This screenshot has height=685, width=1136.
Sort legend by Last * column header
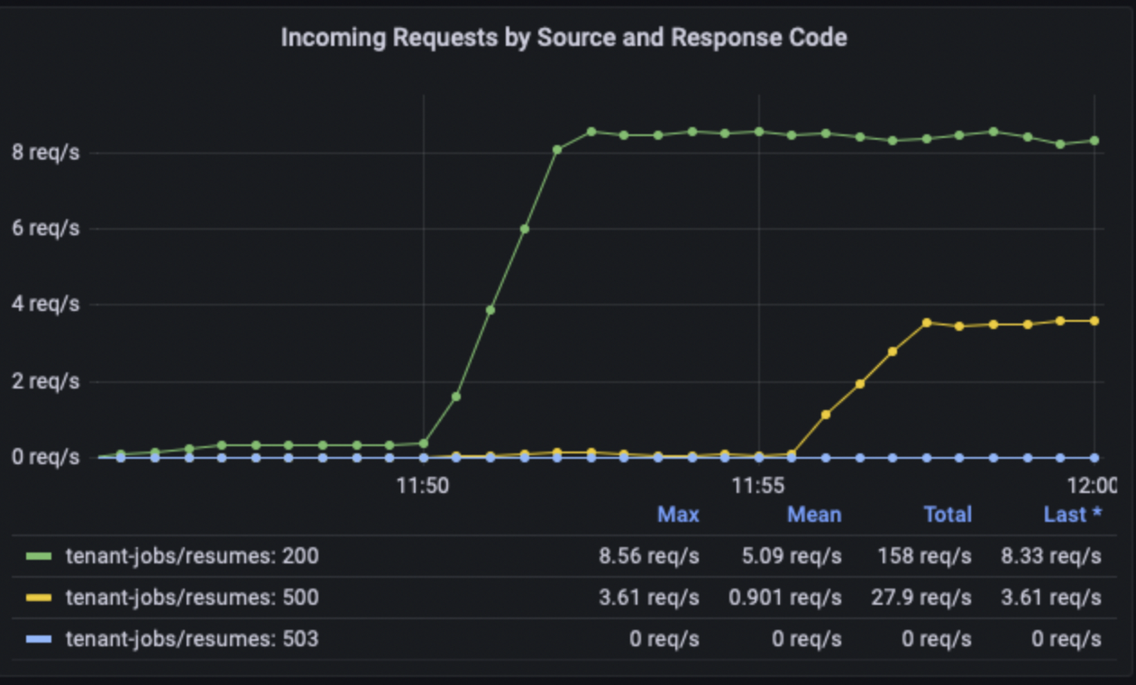pos(1073,515)
